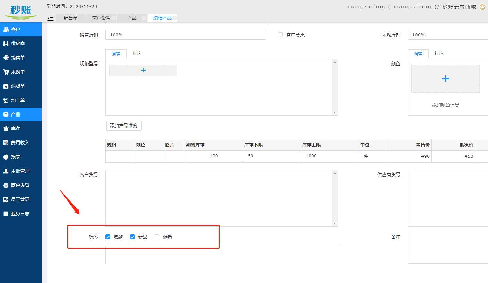This screenshot has width=488, height=283.
Task: Switch to the 商户设置 tab
Action: [101, 18]
